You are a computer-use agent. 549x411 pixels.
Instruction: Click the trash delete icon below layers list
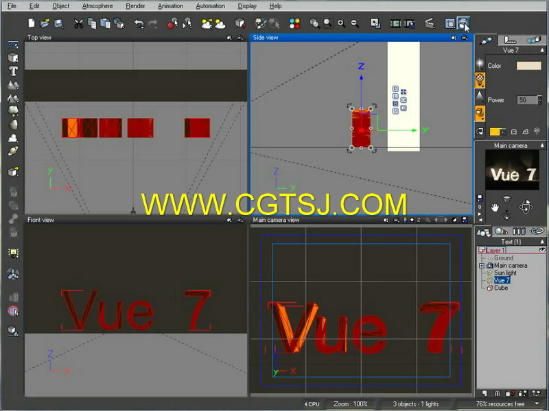(497, 393)
